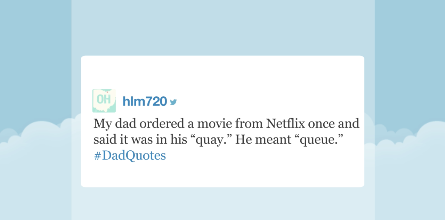Open the OH Ohio-shaped profile avatar
The image size is (445, 220).
click(x=104, y=101)
